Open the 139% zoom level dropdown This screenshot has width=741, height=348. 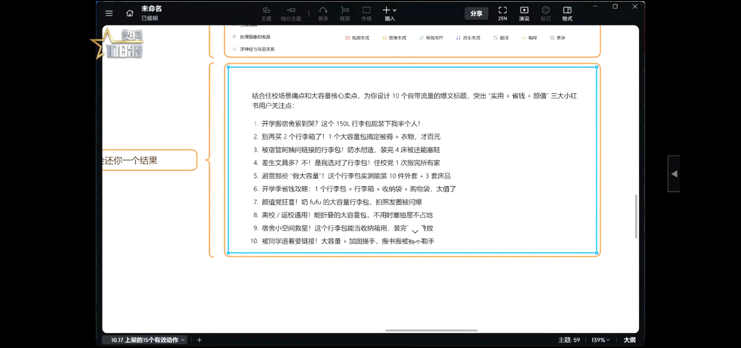601,340
